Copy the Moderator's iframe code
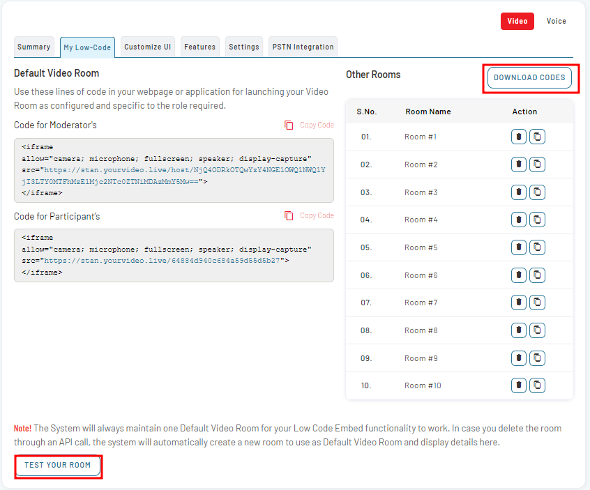The height and width of the screenshot is (490, 590). tap(309, 125)
